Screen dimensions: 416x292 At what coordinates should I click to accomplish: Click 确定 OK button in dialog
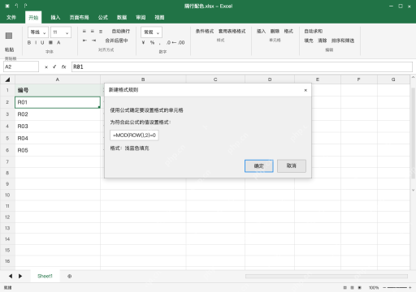pos(259,166)
